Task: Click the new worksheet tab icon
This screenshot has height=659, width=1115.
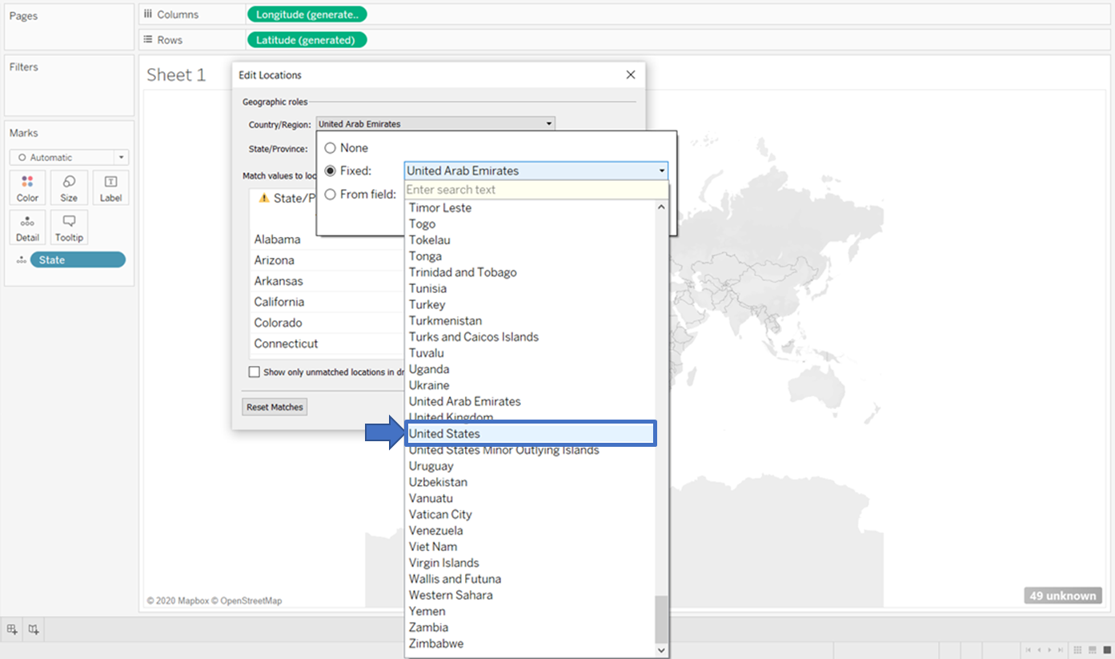Action: (12, 629)
